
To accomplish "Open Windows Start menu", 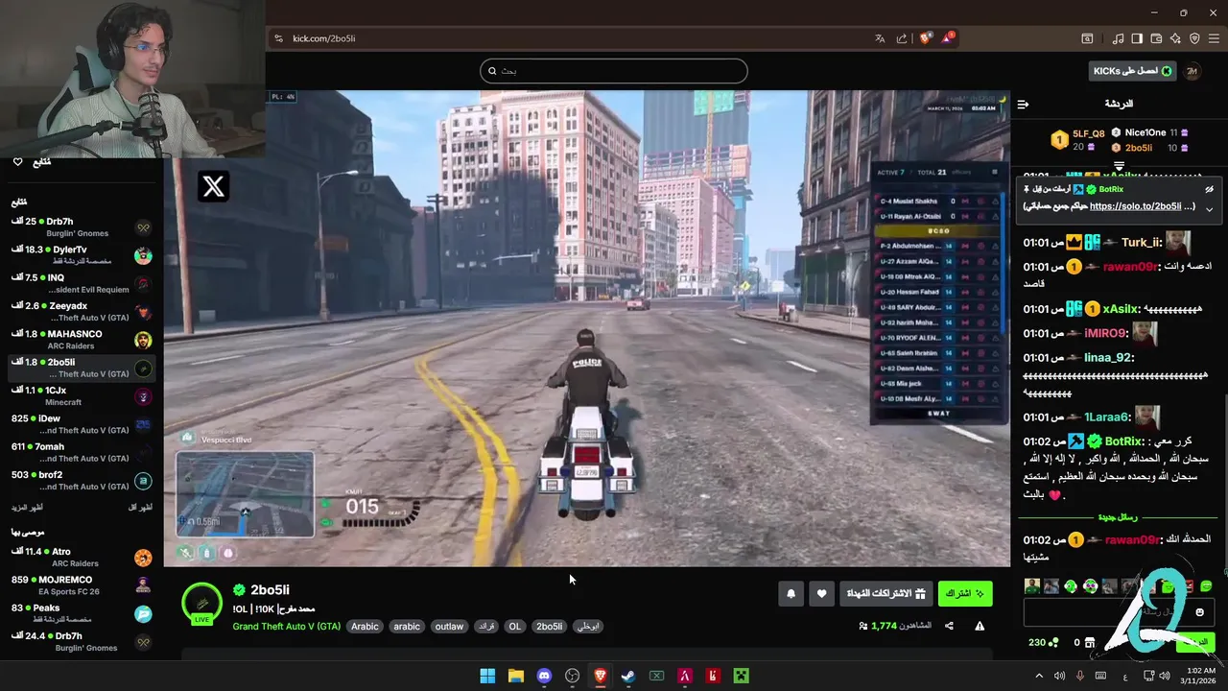I will (x=487, y=676).
